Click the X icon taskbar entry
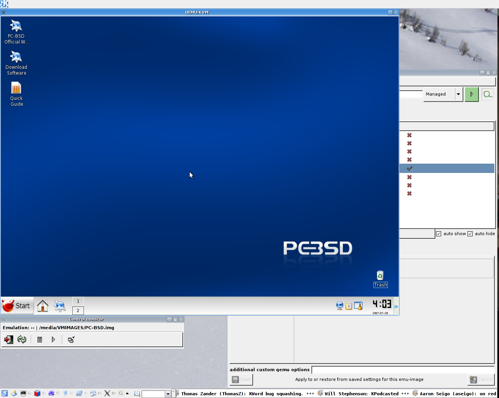 coord(107,393)
